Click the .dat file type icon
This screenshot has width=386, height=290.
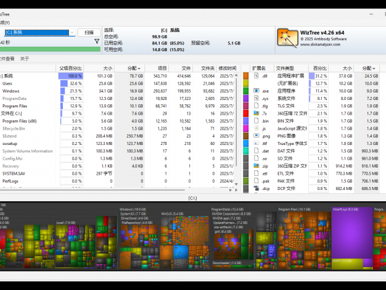(257, 151)
